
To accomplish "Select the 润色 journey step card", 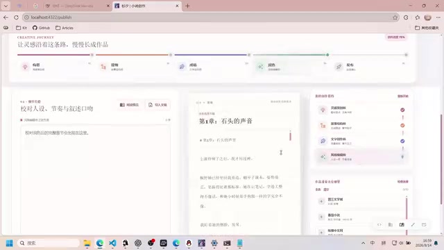I will (290, 67).
